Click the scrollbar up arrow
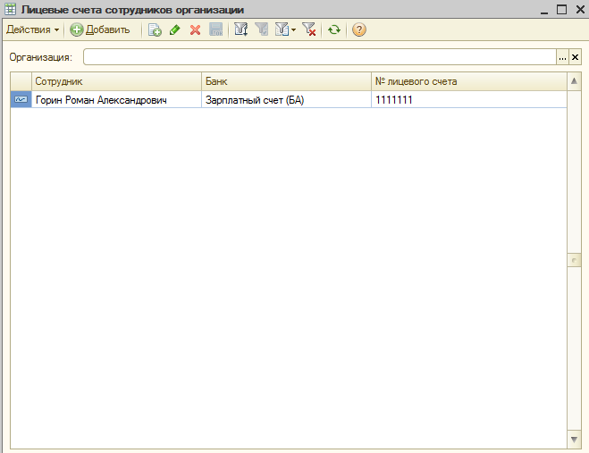The height and width of the screenshot is (453, 589). point(574,81)
